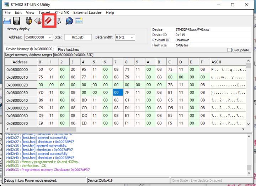Click log line 'Memory programmed in 0s and 437ms.'
The width and height of the screenshot is (256, 186).
pyautogui.click(x=42, y=162)
